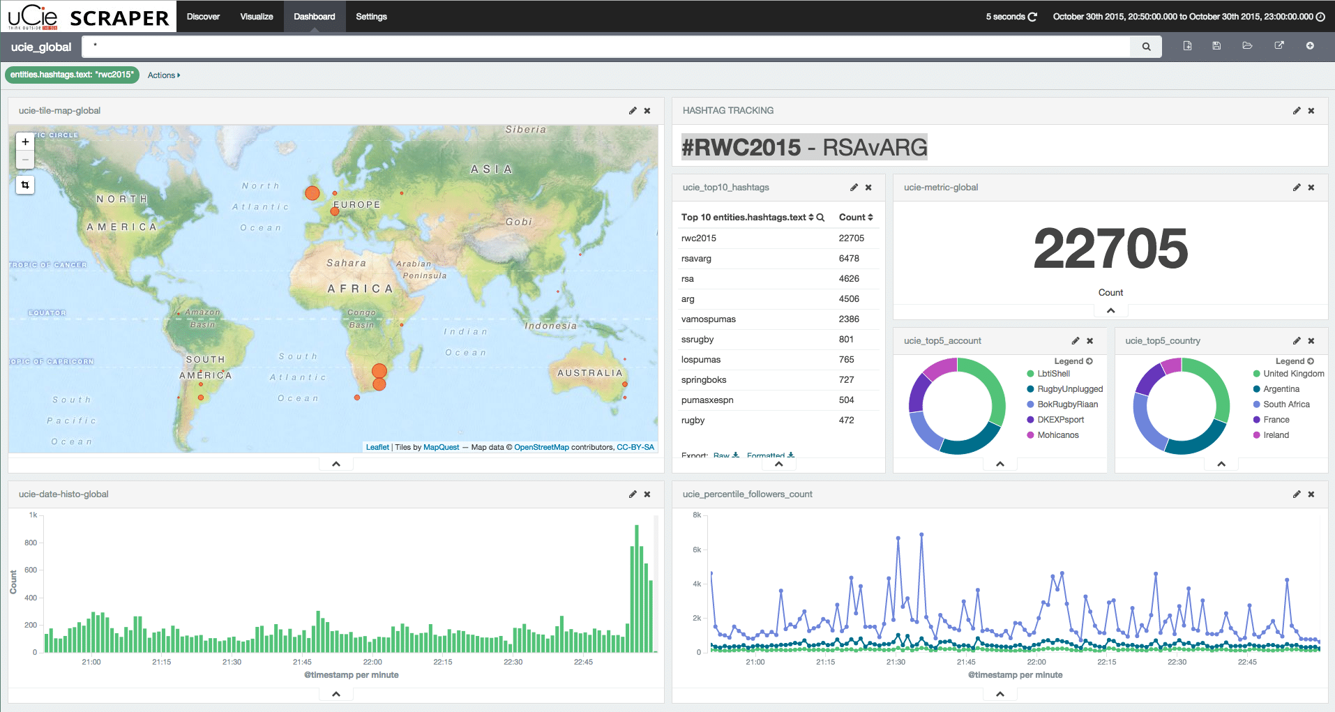Click the map zoom in button
The height and width of the screenshot is (712, 1335).
(25, 142)
